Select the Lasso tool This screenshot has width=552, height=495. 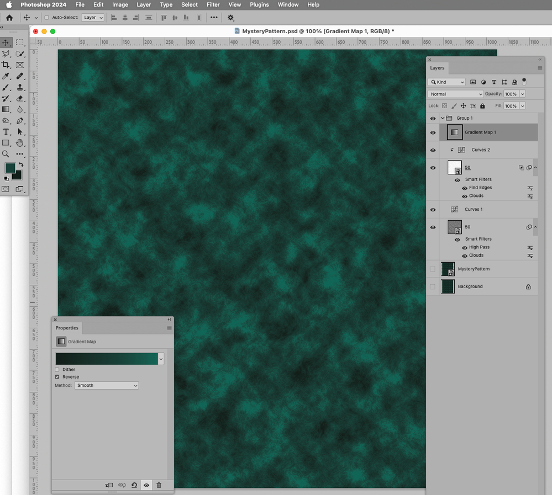(7, 54)
